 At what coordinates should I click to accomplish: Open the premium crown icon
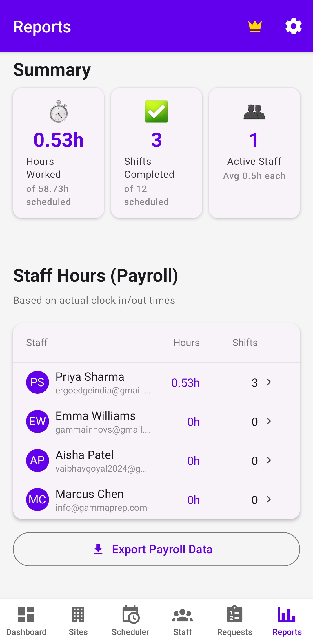point(255,27)
